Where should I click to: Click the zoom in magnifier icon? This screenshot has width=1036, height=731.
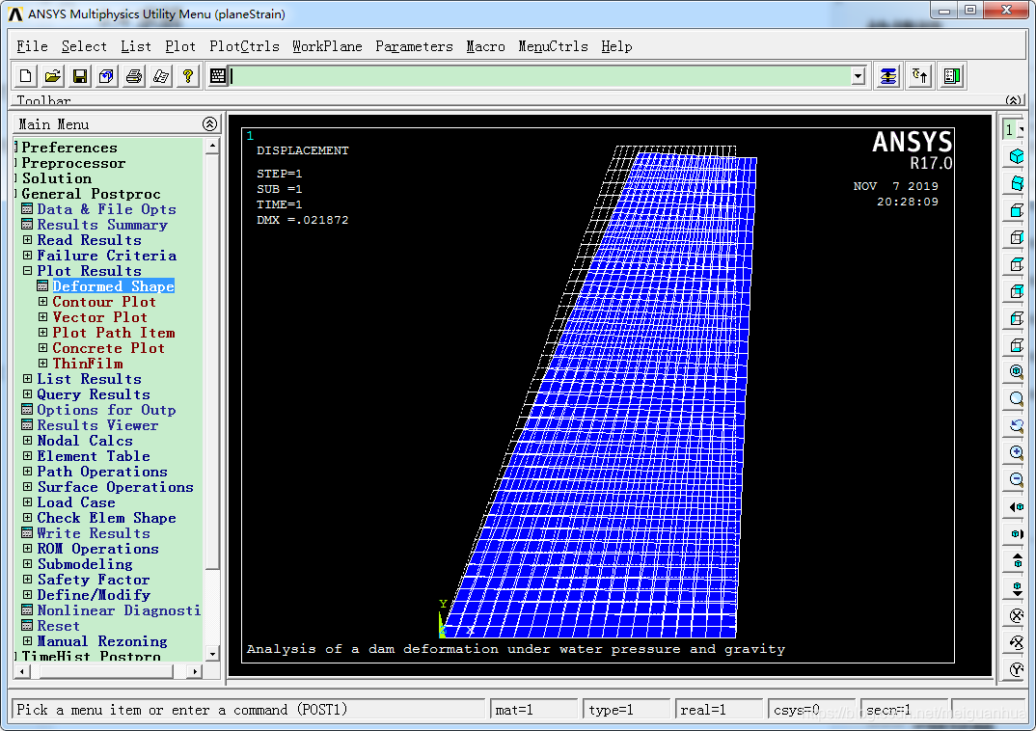click(1016, 452)
